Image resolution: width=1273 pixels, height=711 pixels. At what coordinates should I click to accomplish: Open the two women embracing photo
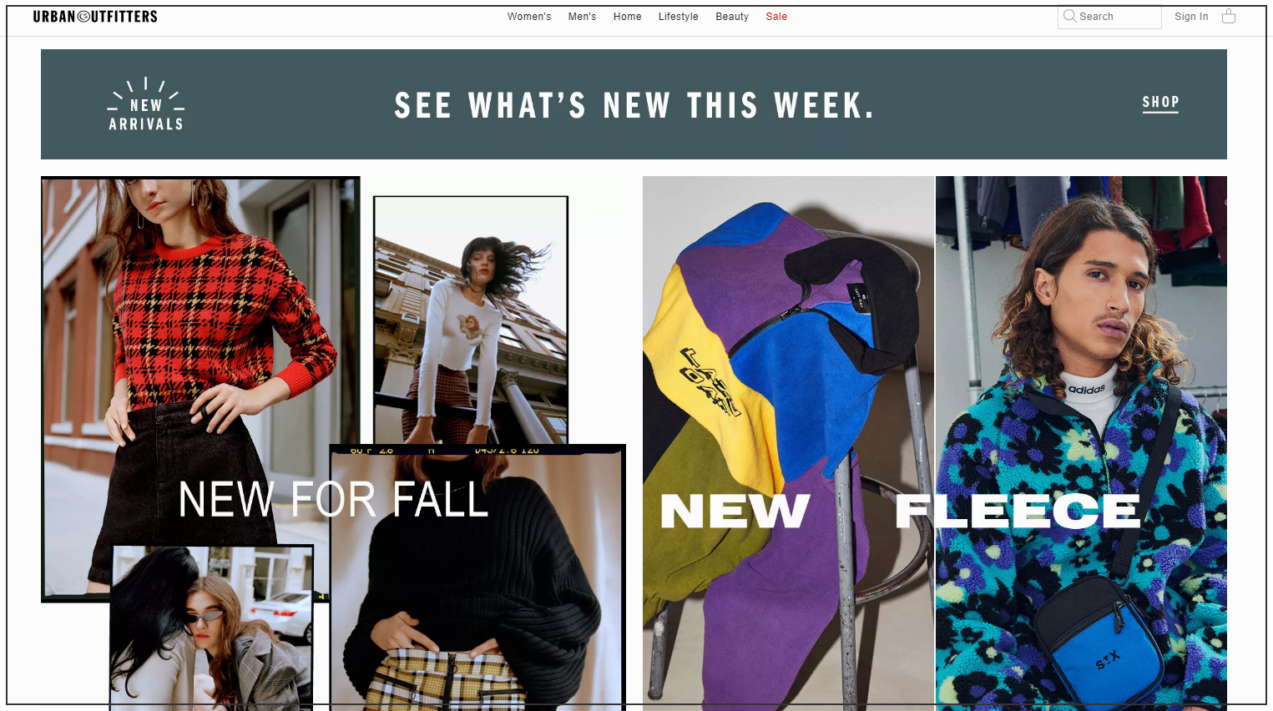[x=212, y=628]
